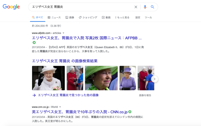Click 画像を報告 link
The width and height of the screenshot is (201, 126).
(145, 95)
